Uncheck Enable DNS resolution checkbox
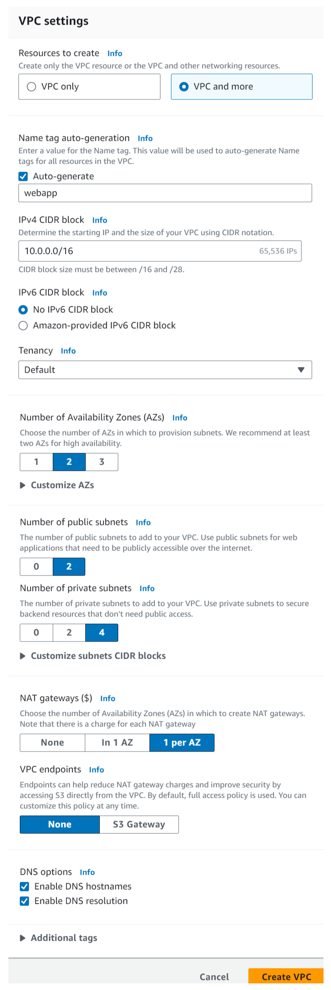The image size is (331, 990). 25,901
